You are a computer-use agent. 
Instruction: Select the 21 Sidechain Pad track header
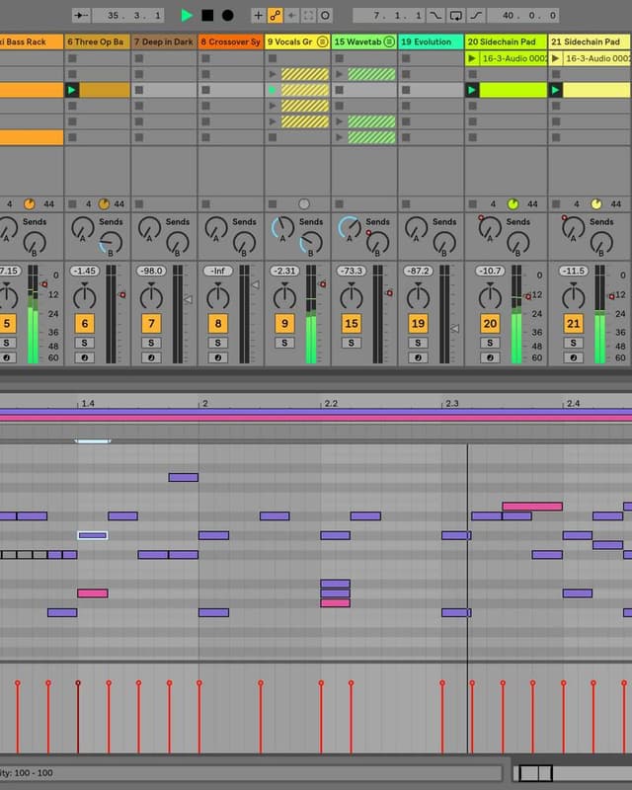click(590, 41)
